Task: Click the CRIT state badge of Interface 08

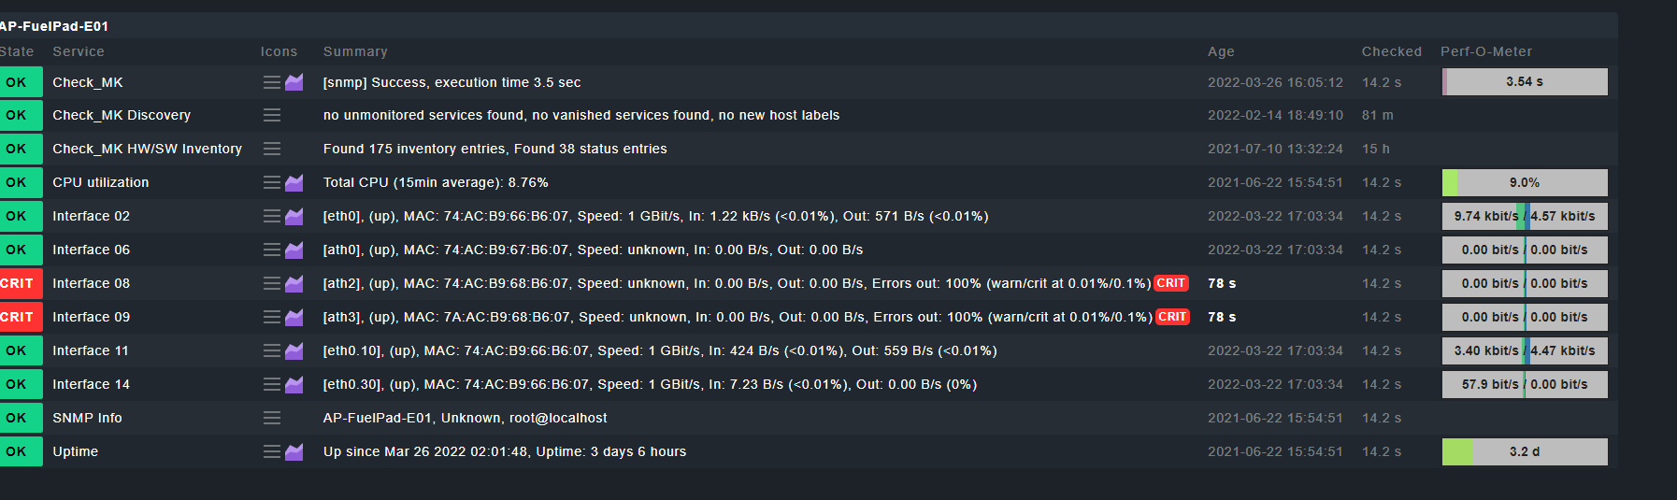Action: [19, 283]
